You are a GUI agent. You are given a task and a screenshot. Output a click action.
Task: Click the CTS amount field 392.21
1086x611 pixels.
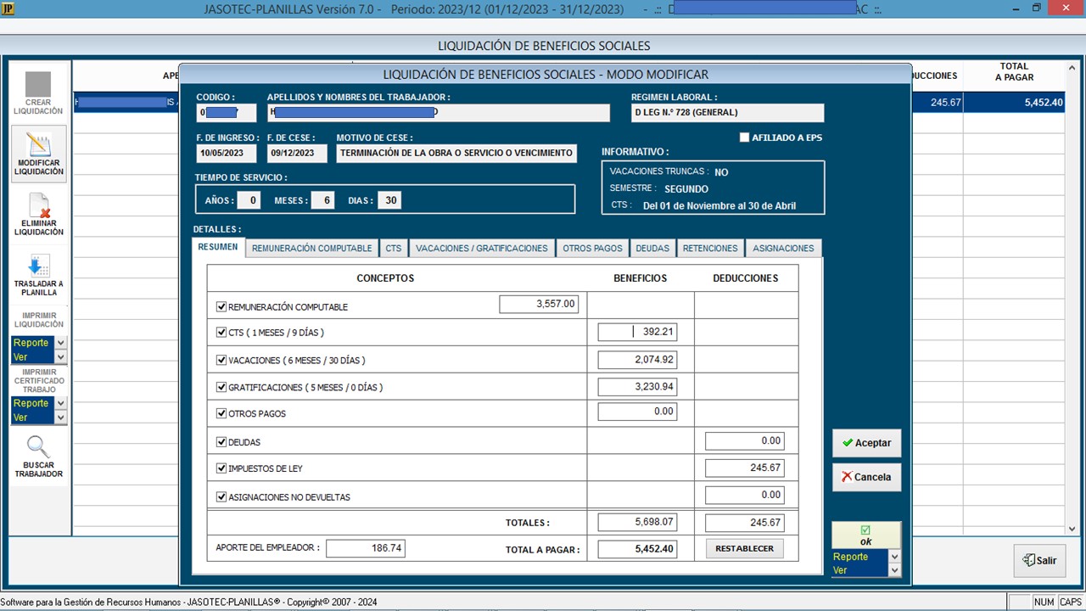click(637, 332)
